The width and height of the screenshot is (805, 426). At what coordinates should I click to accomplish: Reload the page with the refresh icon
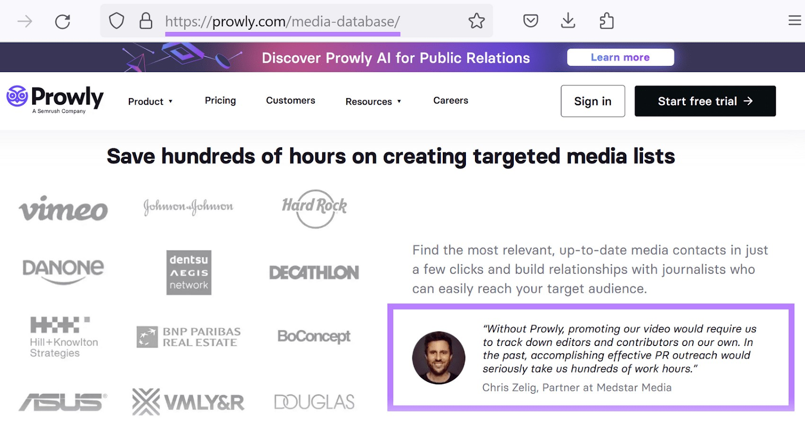click(63, 22)
